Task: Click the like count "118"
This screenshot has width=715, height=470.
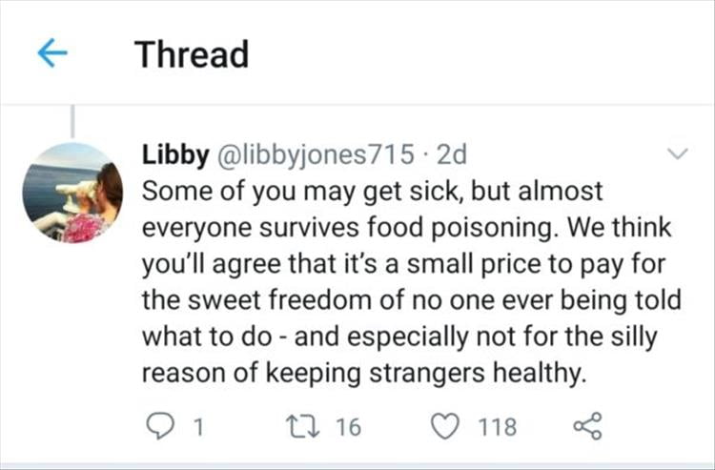Action: click(496, 427)
